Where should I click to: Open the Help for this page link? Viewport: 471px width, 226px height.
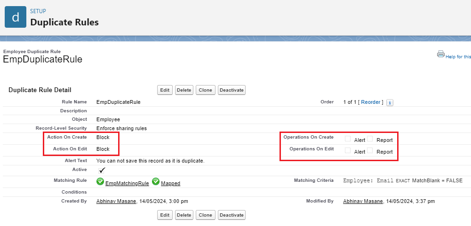point(457,57)
